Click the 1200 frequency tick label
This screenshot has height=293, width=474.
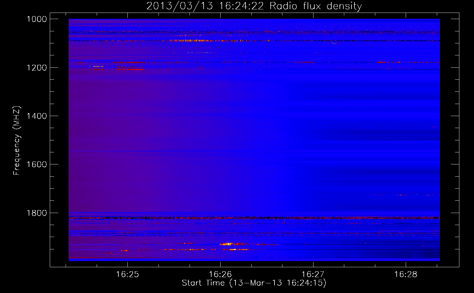pyautogui.click(x=37, y=68)
